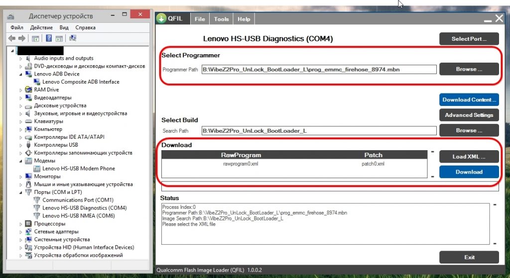
Task: Open the properties sheet toolbar icon
Action: tap(59, 38)
